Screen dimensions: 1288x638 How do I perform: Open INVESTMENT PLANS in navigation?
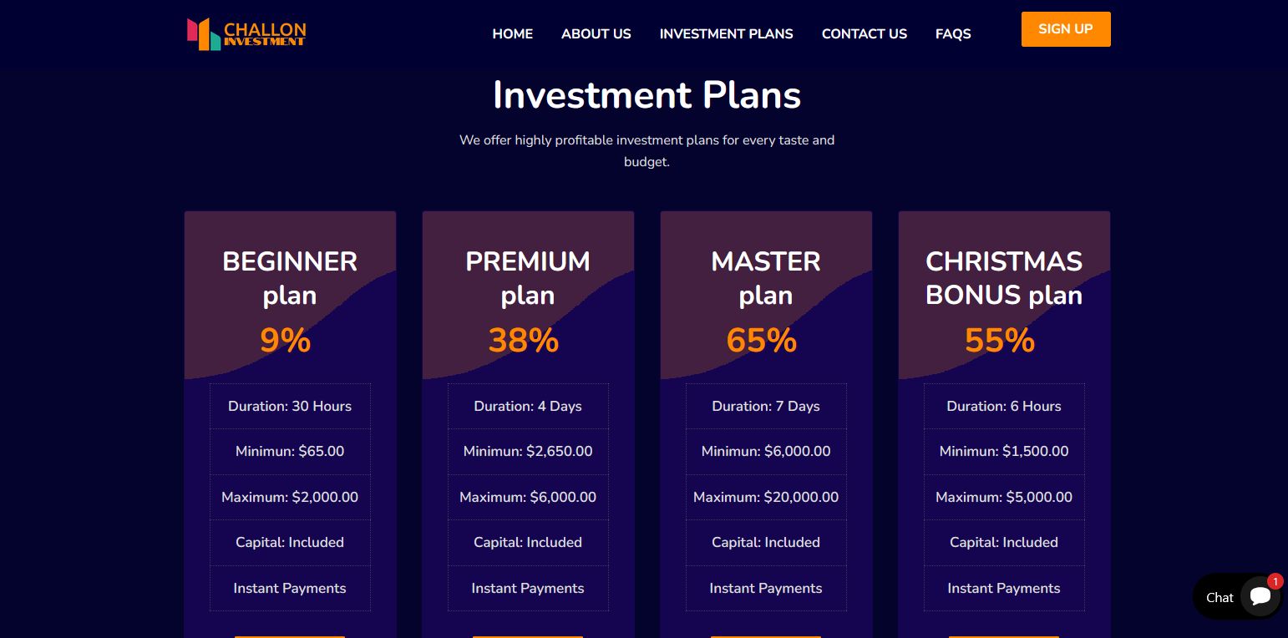pos(727,34)
